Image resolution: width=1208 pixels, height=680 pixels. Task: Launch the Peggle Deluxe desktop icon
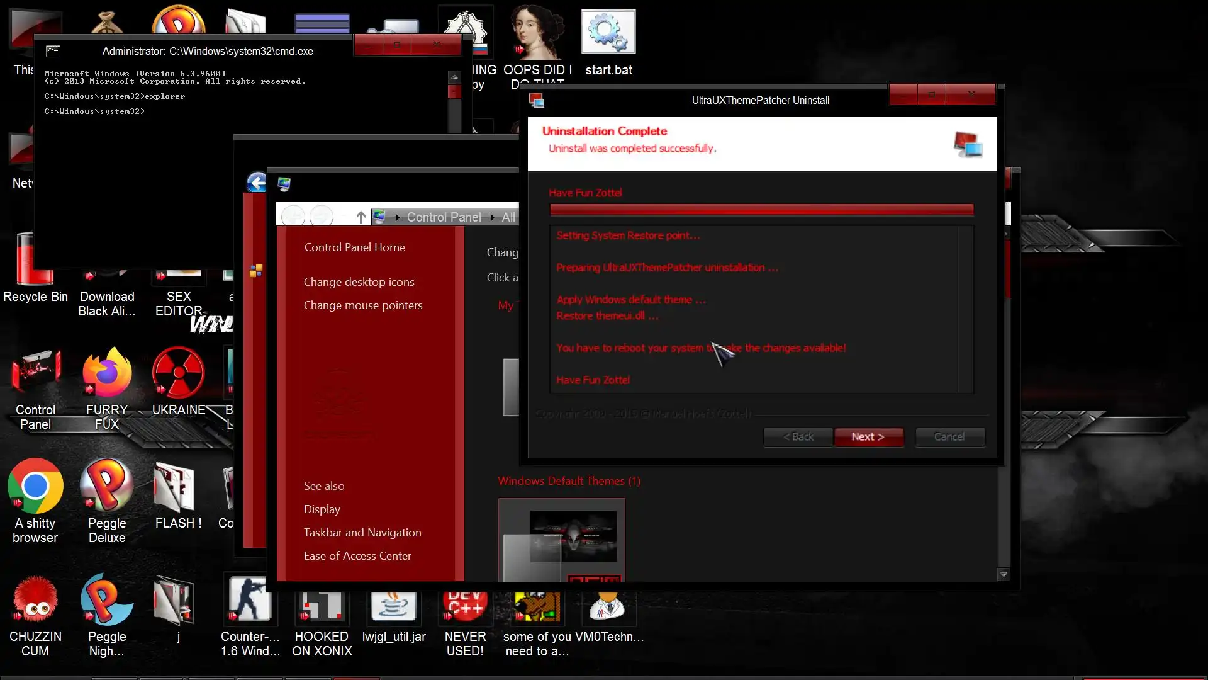(x=107, y=486)
